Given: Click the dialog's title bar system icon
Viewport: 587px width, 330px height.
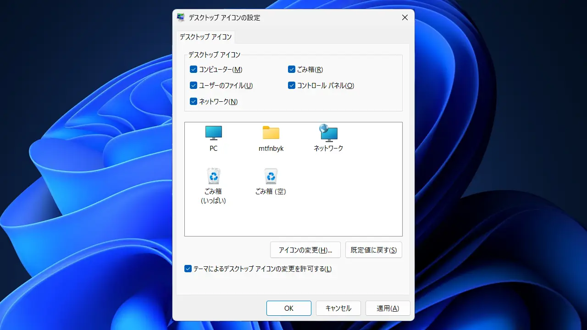Looking at the screenshot, I should point(181,18).
